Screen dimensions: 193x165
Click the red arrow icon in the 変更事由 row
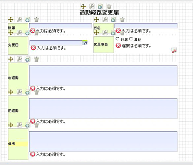(x=174, y=51)
